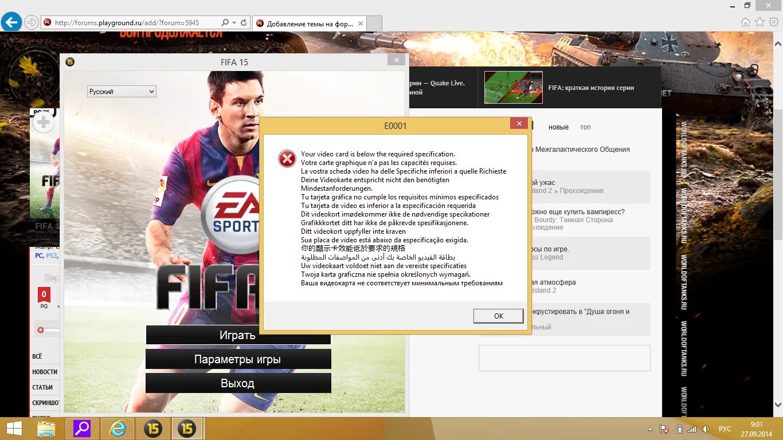
Task: Click OK in the E0001 error dialog
Action: 498,316
